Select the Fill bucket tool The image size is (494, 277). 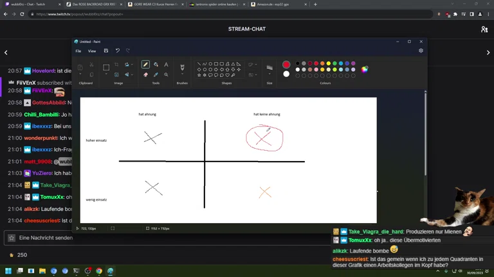156,65
